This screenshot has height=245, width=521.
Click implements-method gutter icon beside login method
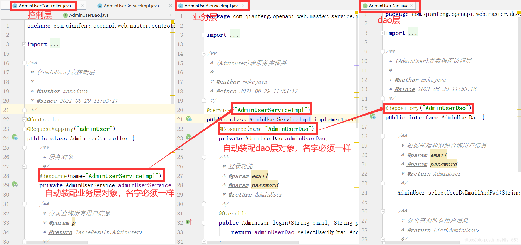click(189, 222)
